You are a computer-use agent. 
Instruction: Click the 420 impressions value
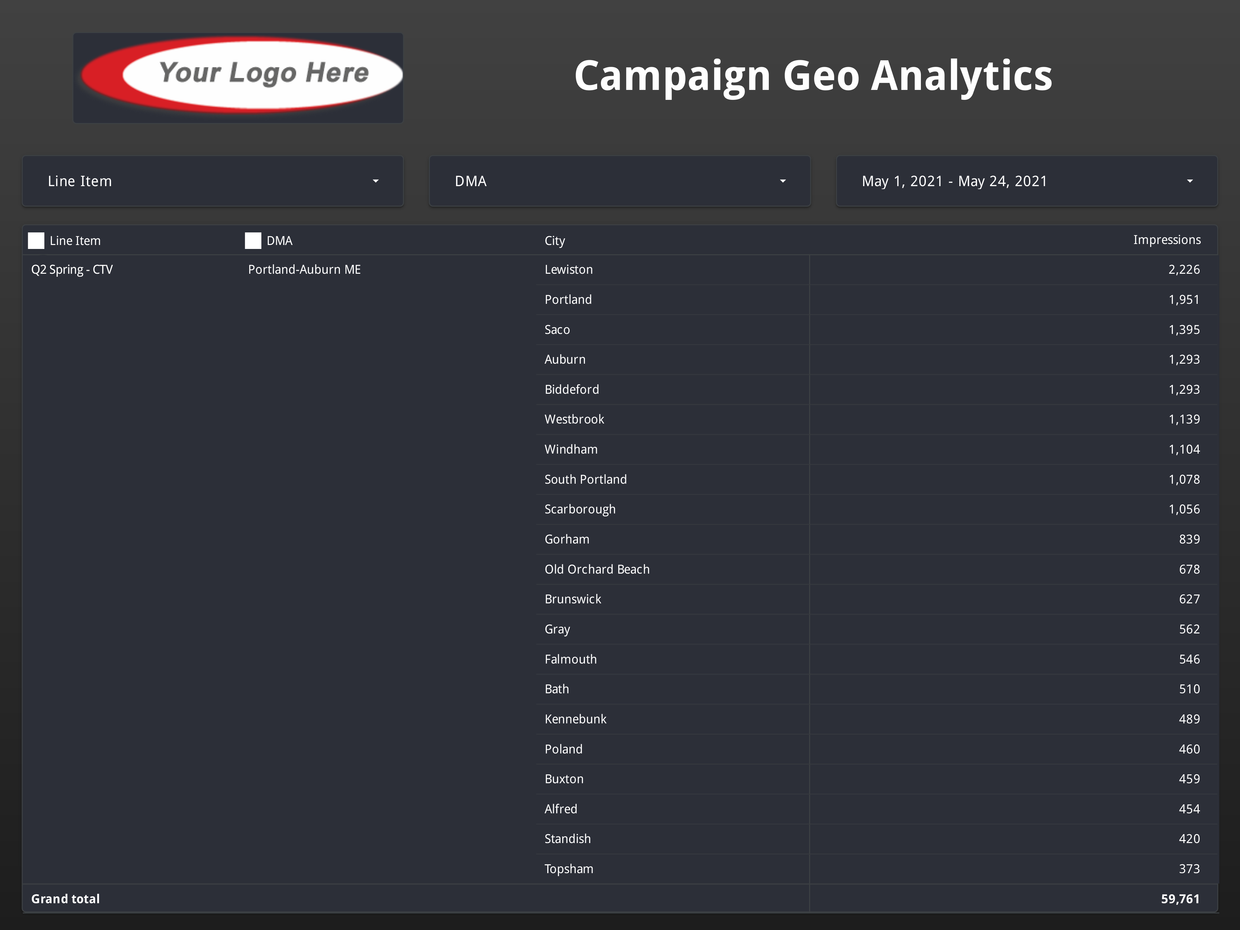point(1189,839)
